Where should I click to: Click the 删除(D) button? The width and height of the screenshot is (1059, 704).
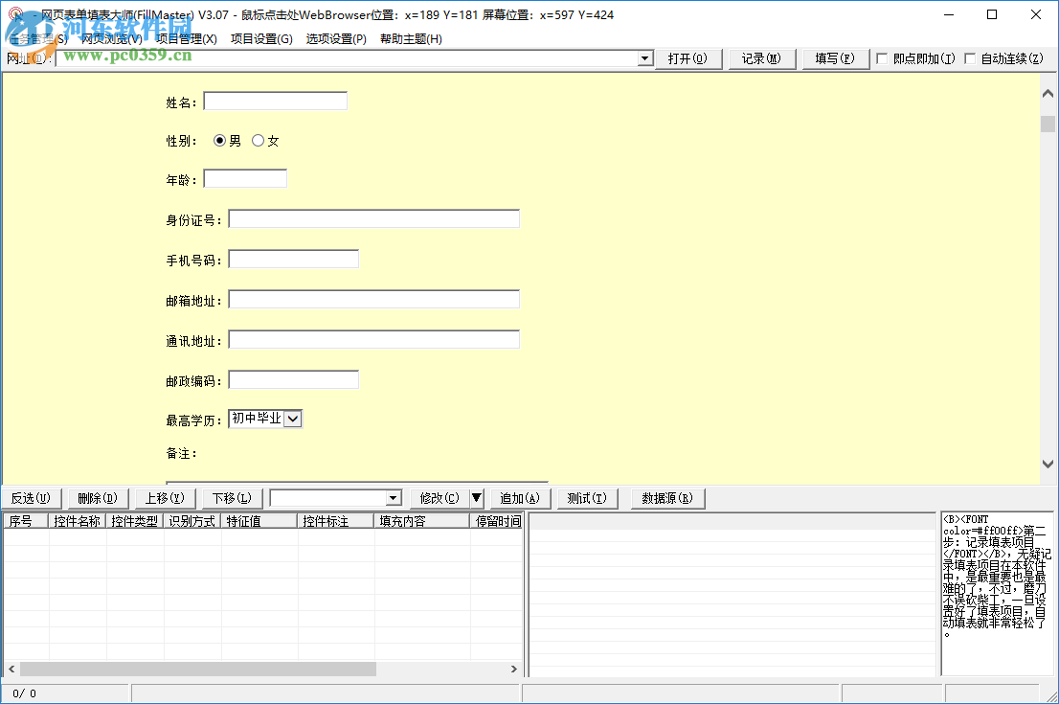[x=97, y=497]
